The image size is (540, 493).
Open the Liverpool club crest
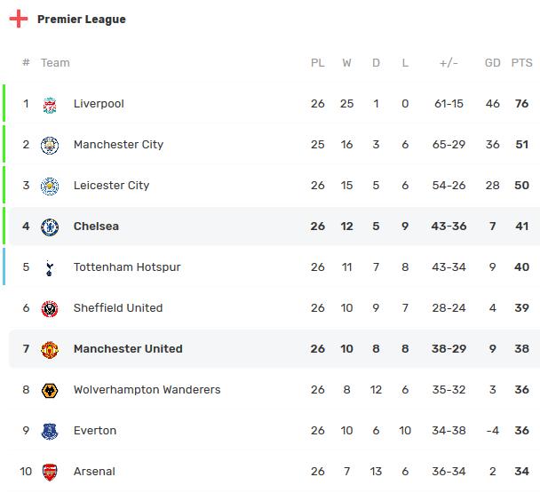tap(50, 105)
